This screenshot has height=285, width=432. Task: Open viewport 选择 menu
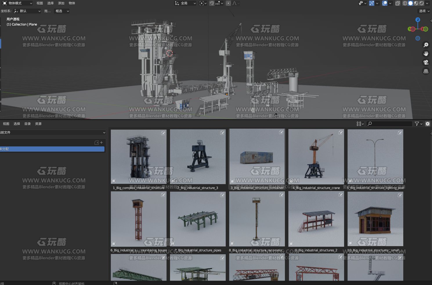point(50,3)
